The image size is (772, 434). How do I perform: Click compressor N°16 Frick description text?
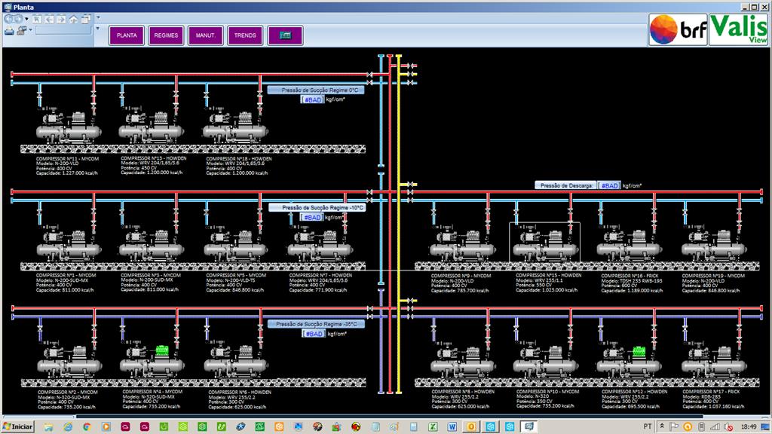pyautogui.click(x=632, y=283)
